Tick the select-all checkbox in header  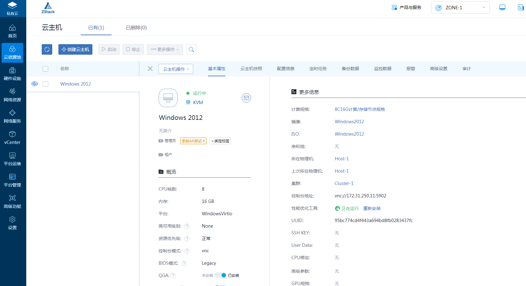click(x=45, y=69)
